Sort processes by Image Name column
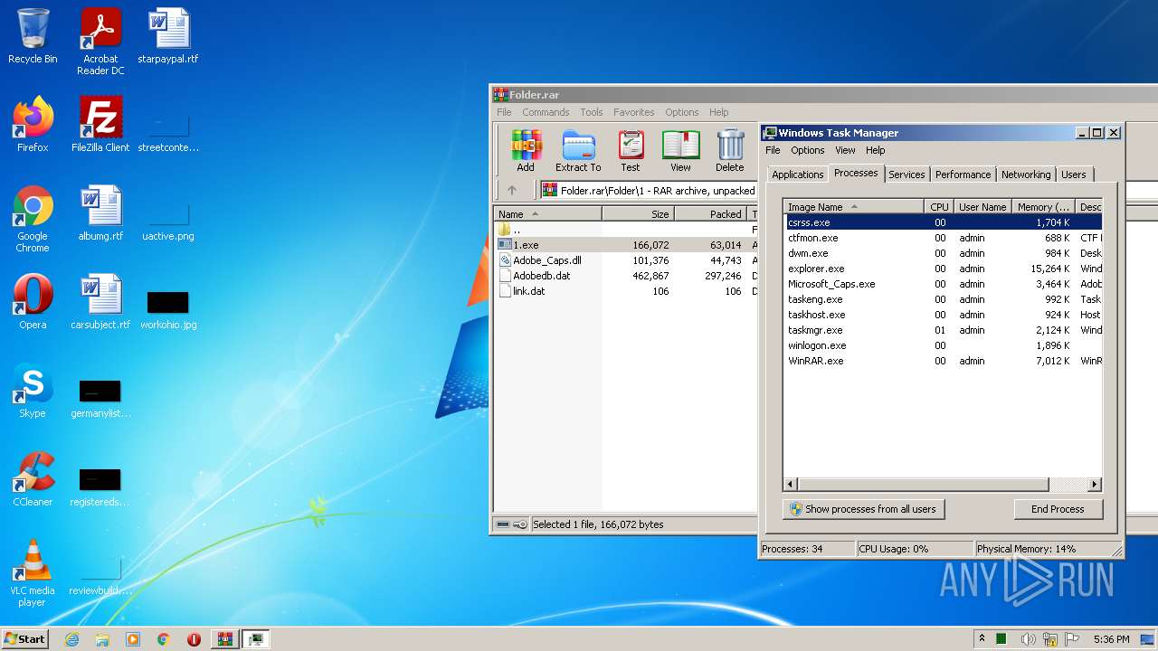 pyautogui.click(x=854, y=207)
